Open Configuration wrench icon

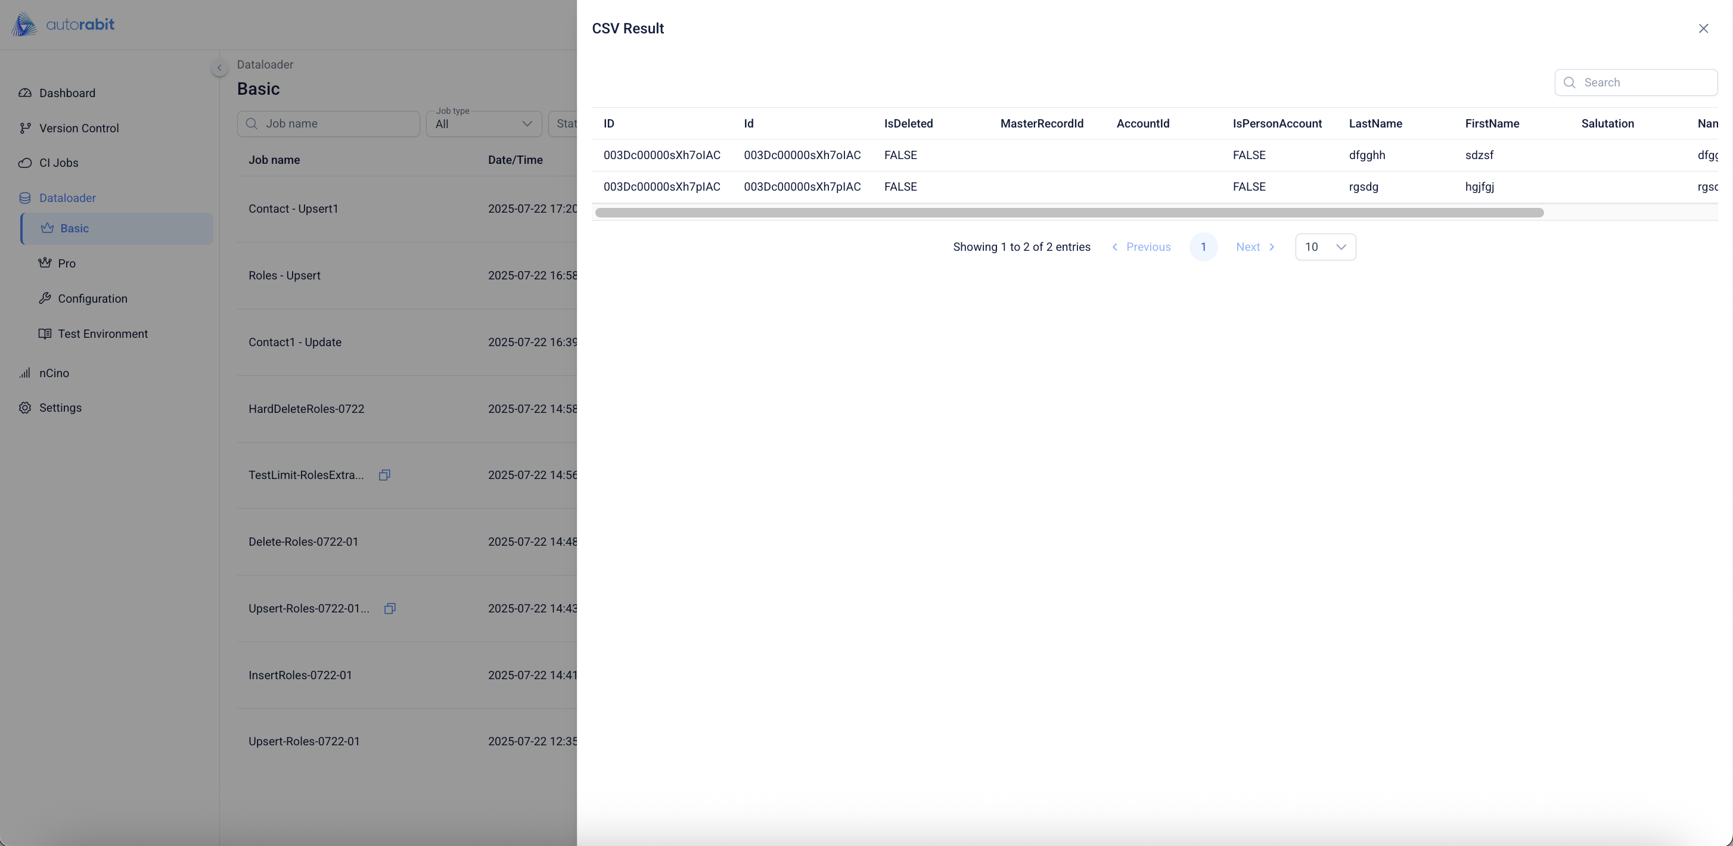pos(45,298)
